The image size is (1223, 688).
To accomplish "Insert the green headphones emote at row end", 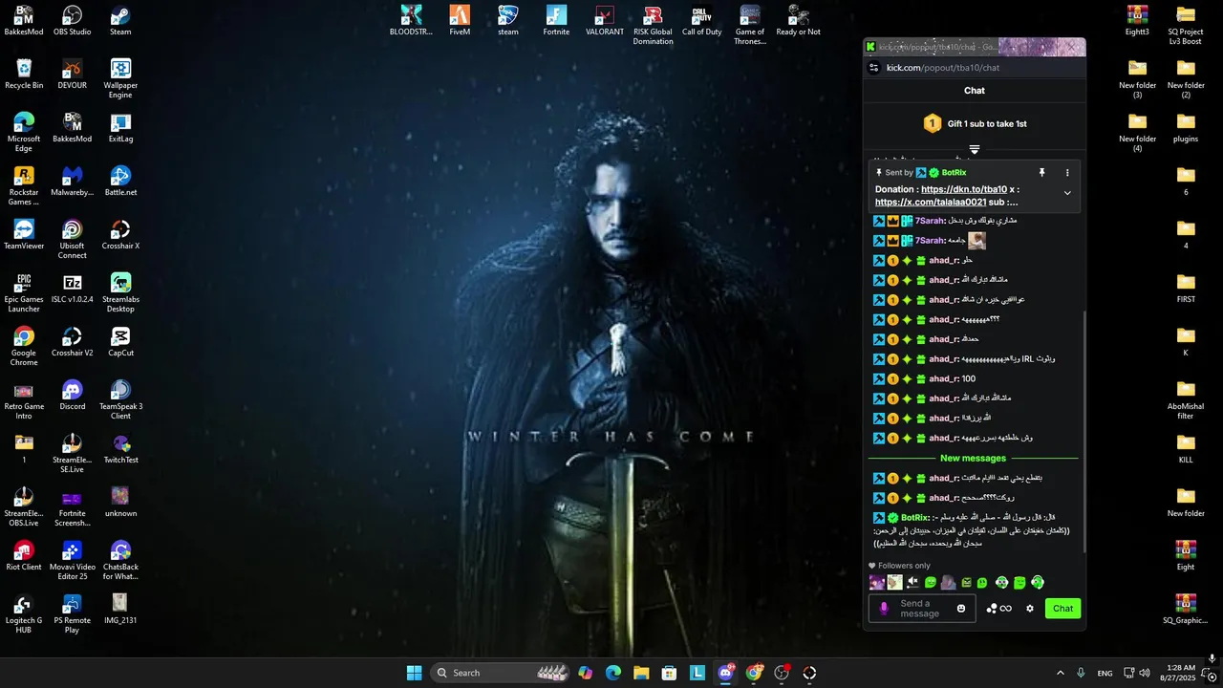I will (1038, 582).
